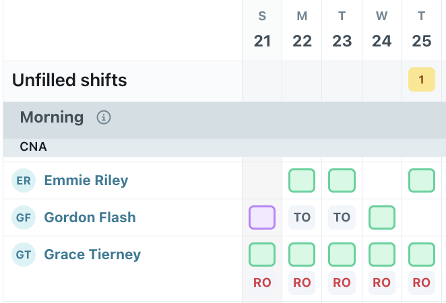Click Grace Tierney's RO badge on Wednesday 24
Viewport: 446px width, 303px height.
(382, 283)
